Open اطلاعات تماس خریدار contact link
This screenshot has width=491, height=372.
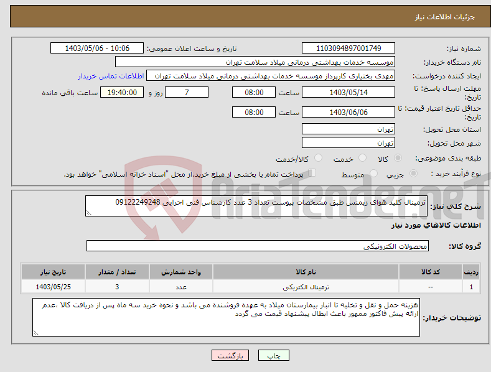(111, 76)
